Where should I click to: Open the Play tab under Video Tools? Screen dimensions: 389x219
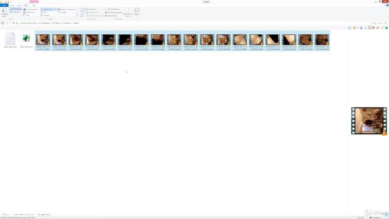click(34, 5)
